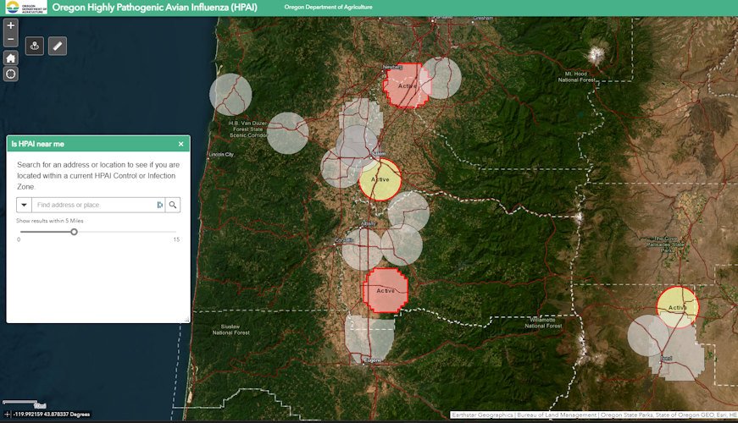Zoom out of the map

[10, 40]
